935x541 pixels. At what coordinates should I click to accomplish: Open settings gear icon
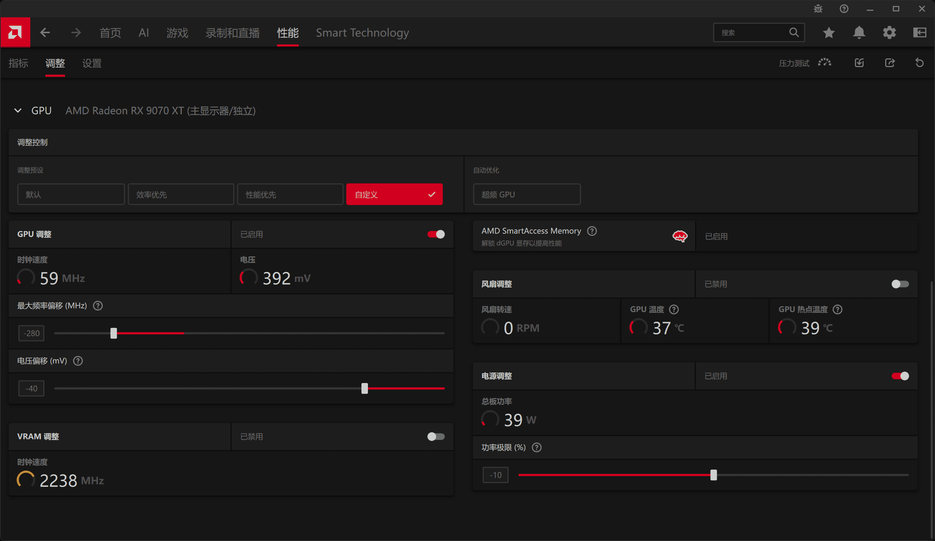(x=889, y=33)
